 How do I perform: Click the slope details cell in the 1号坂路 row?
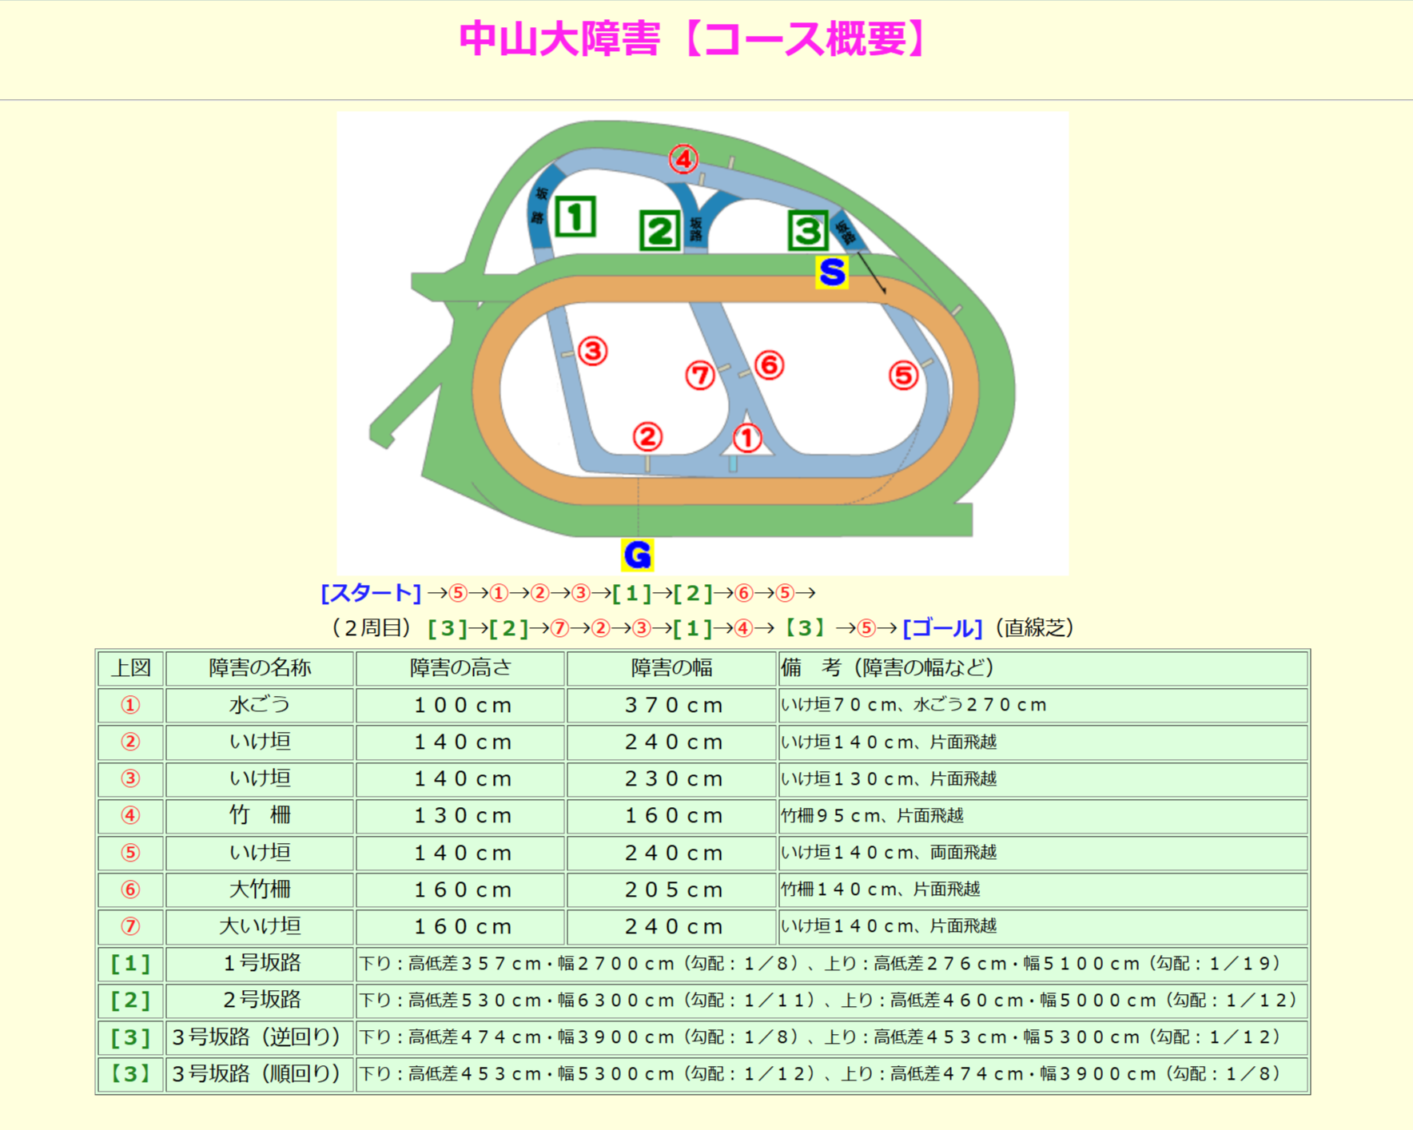[832, 963]
